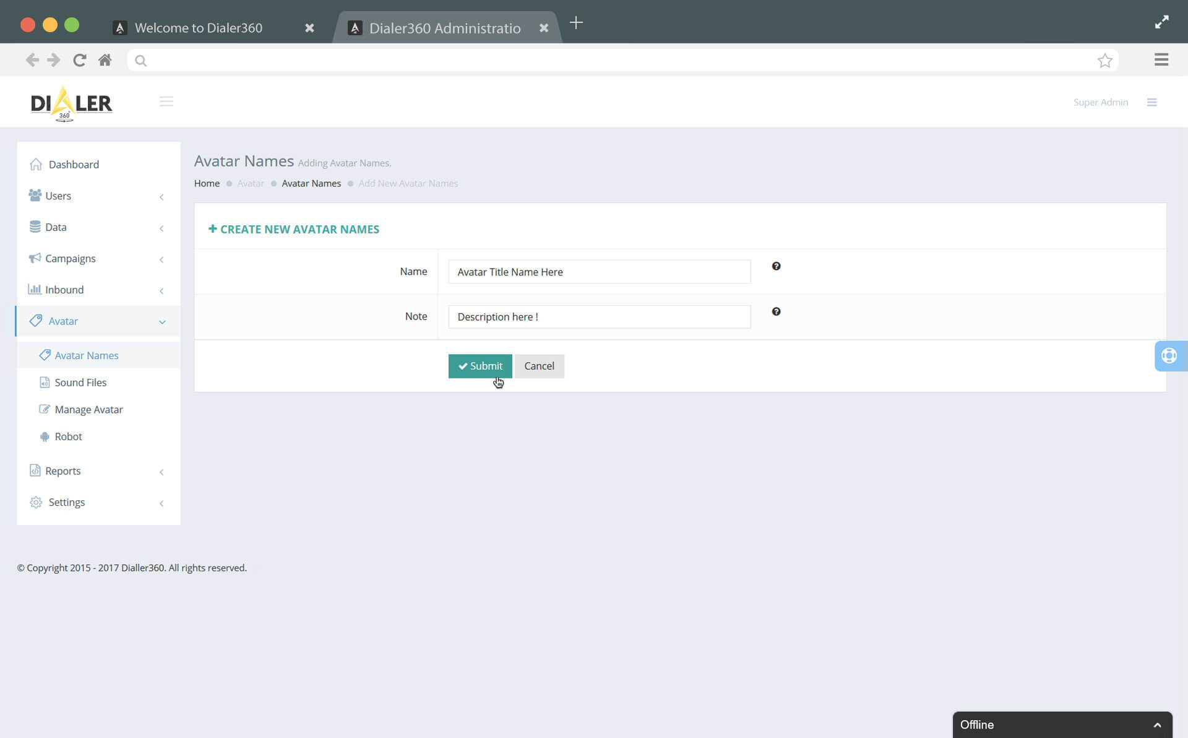The width and height of the screenshot is (1188, 738).
Task: Open Inbound via the bar chart icon
Action: tap(35, 289)
